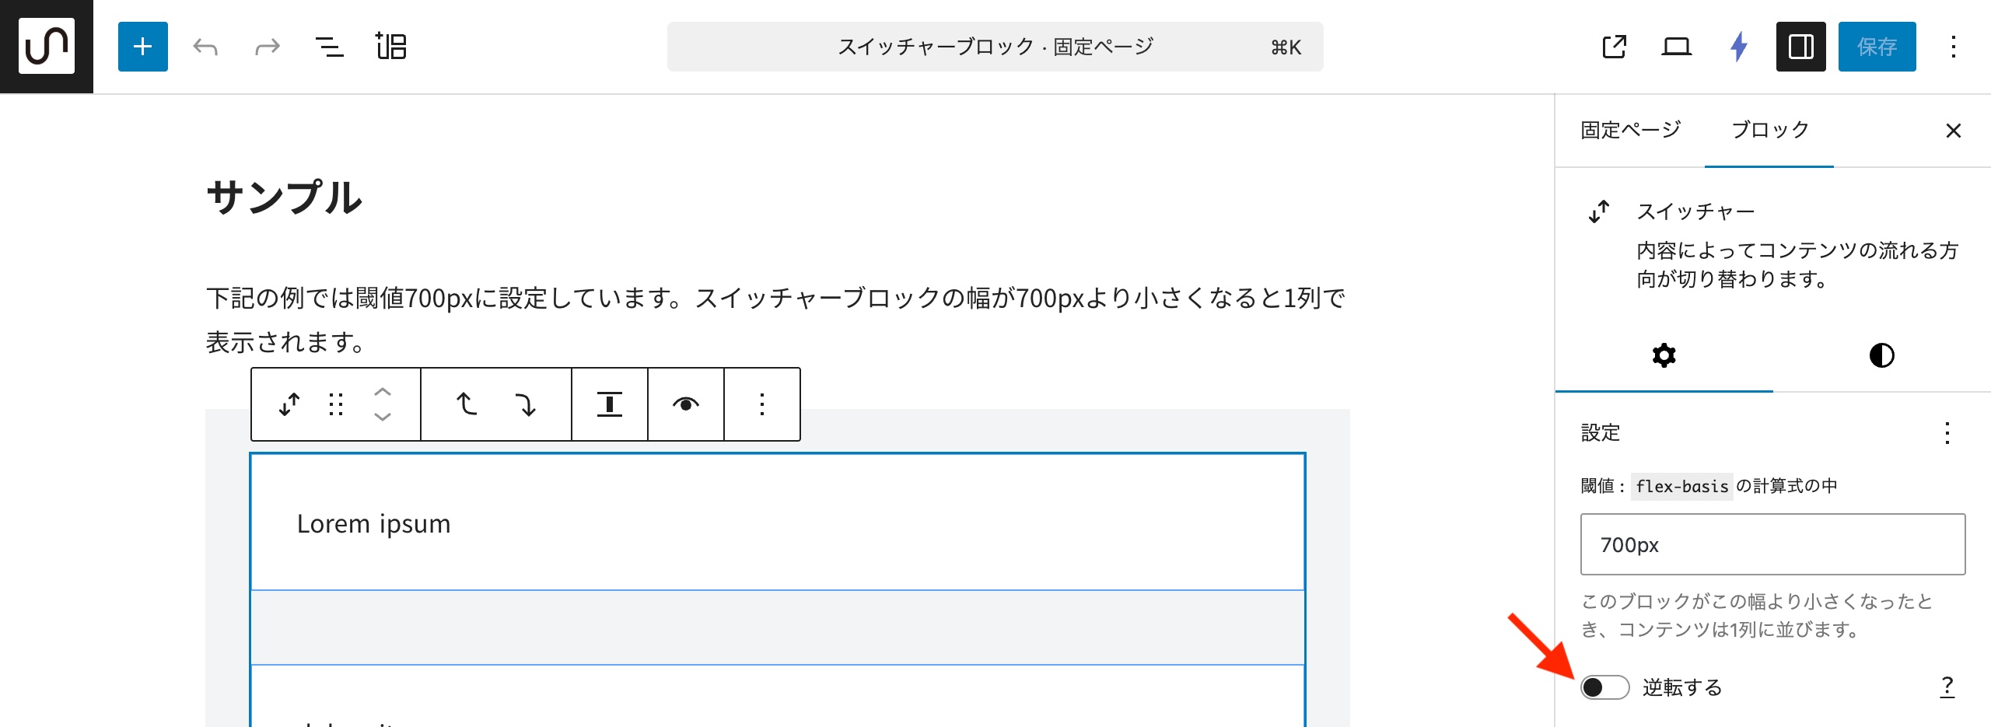
Task: Click the 保存 save button
Action: (x=1877, y=47)
